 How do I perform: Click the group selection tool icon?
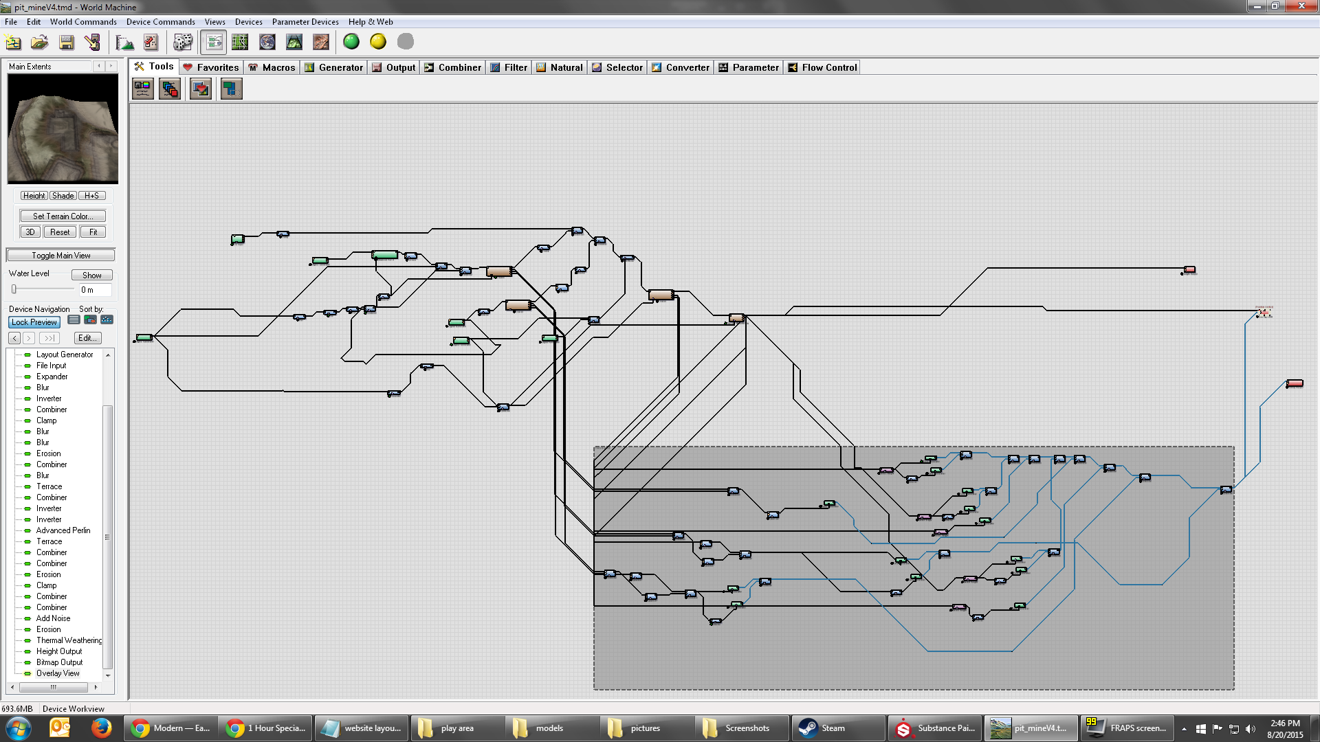click(x=231, y=89)
